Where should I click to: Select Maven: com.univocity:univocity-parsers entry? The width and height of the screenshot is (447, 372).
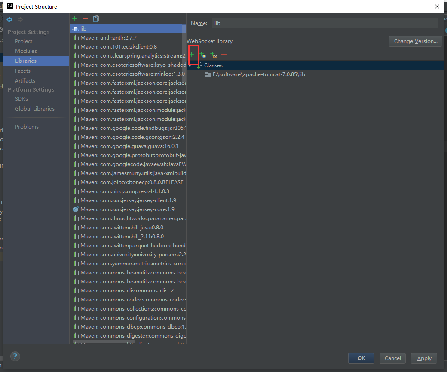pos(128,255)
